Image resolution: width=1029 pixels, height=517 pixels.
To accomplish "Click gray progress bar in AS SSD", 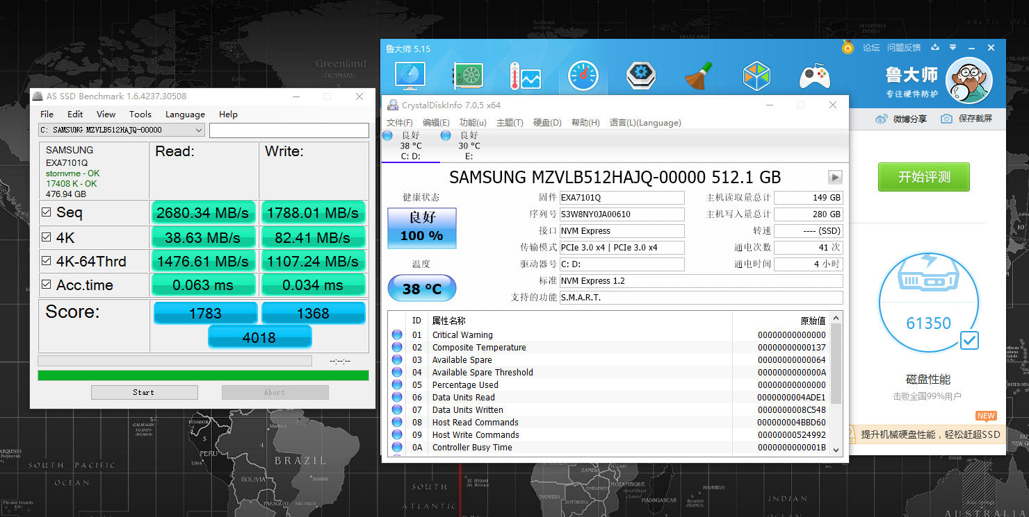I will 175,361.
